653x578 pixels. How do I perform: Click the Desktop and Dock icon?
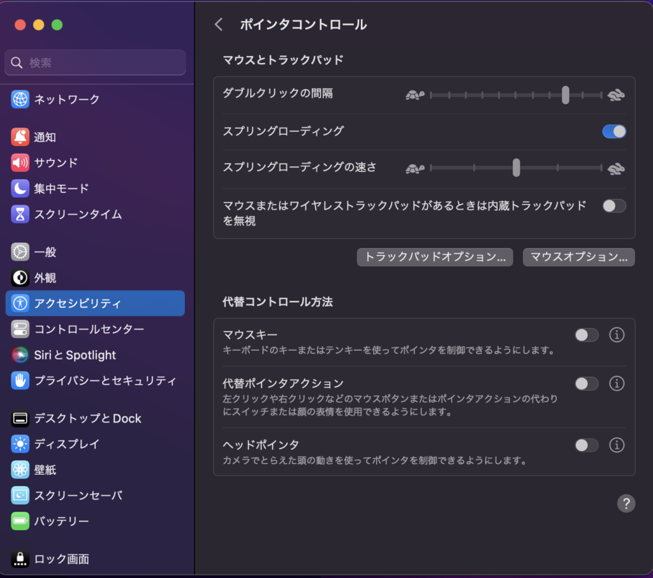(x=20, y=418)
